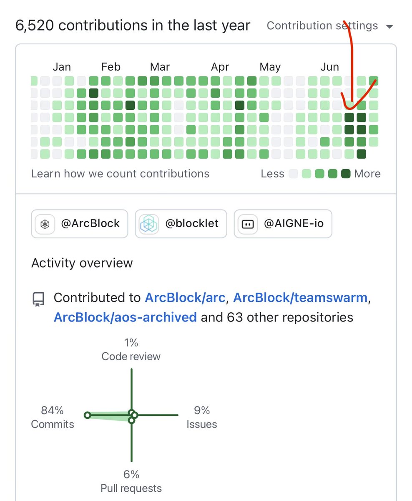Click the Mar month label

click(x=160, y=67)
